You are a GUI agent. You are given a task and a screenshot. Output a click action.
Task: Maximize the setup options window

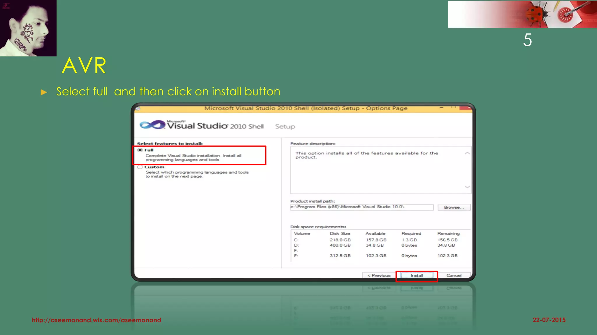tap(454, 108)
